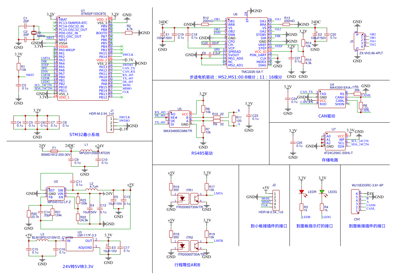Click the 24V转5V转3.3V section title

(x=78, y=267)
